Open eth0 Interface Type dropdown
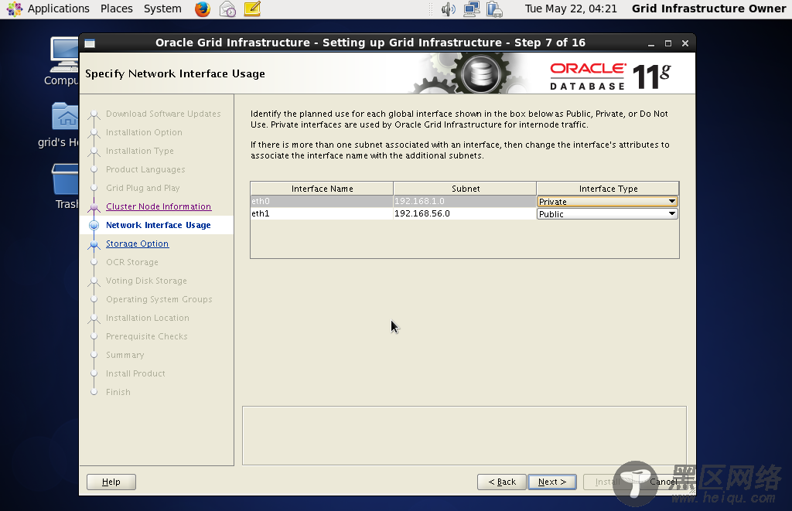792x511 pixels. [607, 202]
